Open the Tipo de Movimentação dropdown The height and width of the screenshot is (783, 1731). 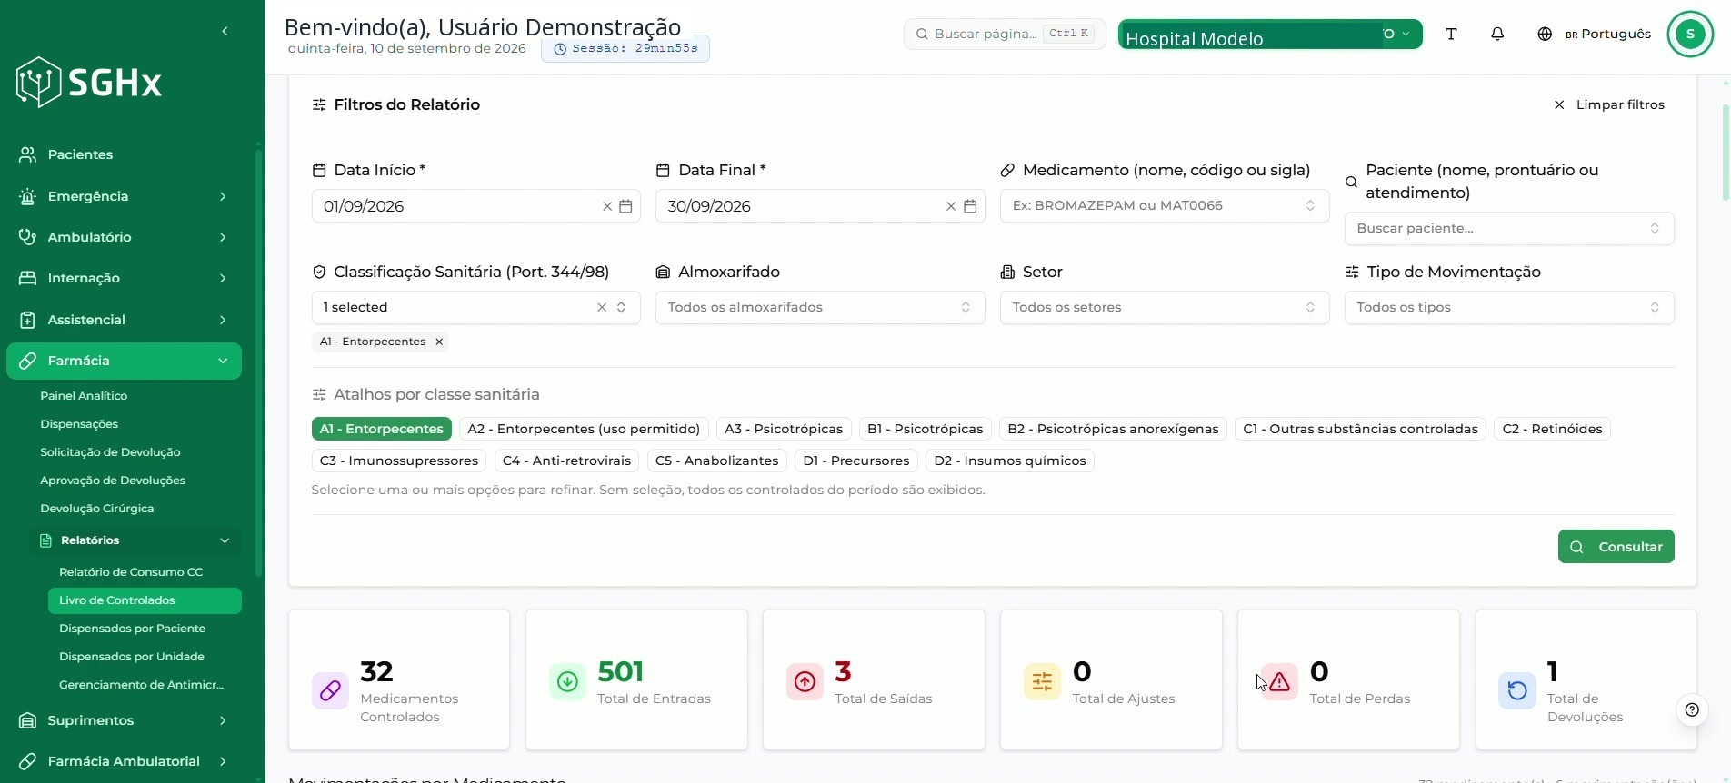pyautogui.click(x=1509, y=307)
